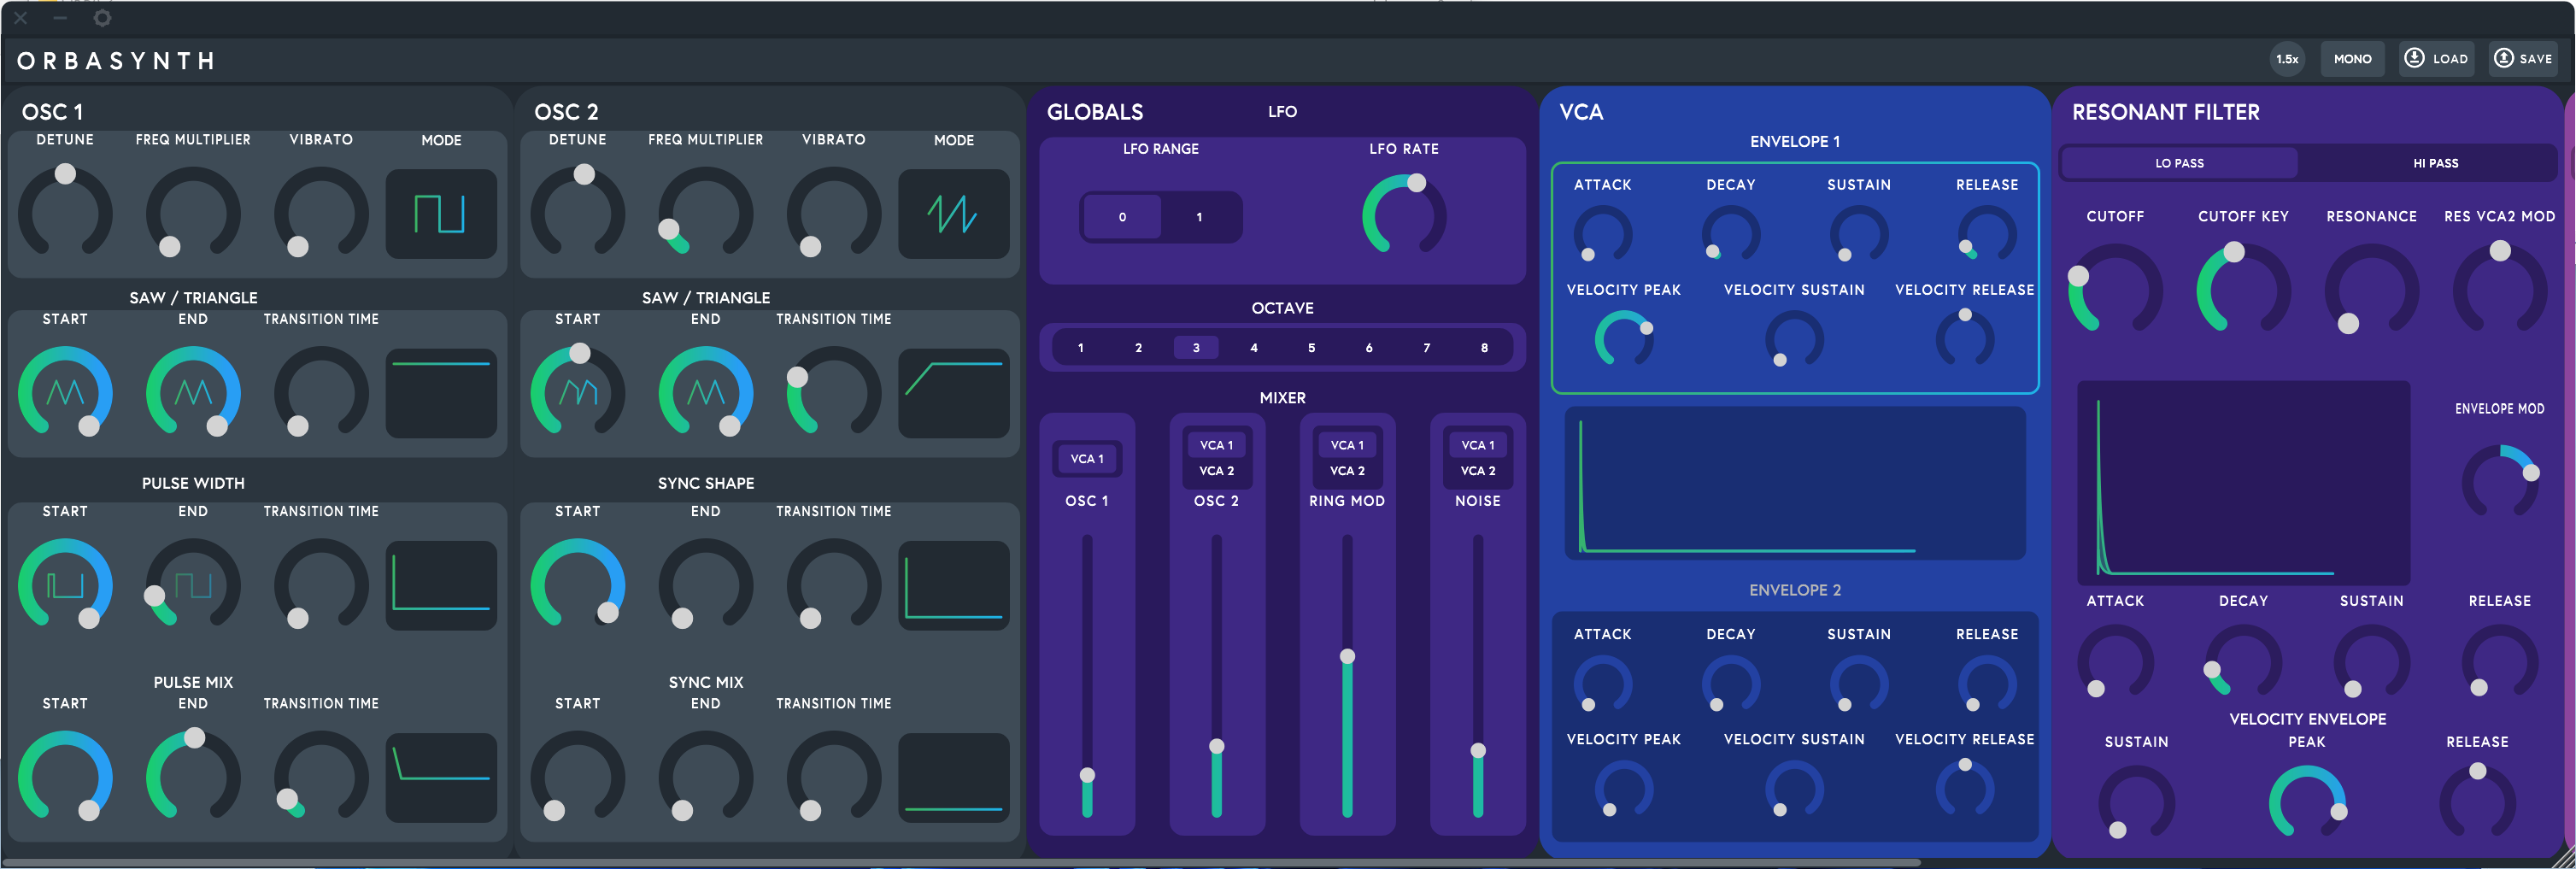Click OSC 1 Vibrato knob
The image size is (2576, 869).
coord(321,212)
